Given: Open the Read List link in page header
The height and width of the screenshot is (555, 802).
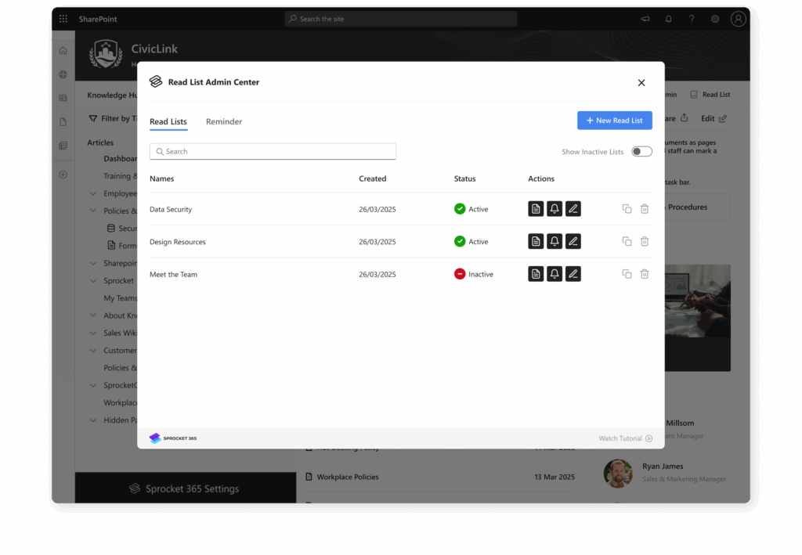Looking at the screenshot, I should [710, 95].
